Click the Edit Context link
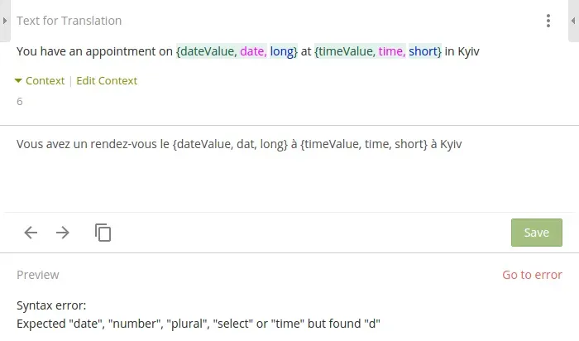 [x=107, y=81]
